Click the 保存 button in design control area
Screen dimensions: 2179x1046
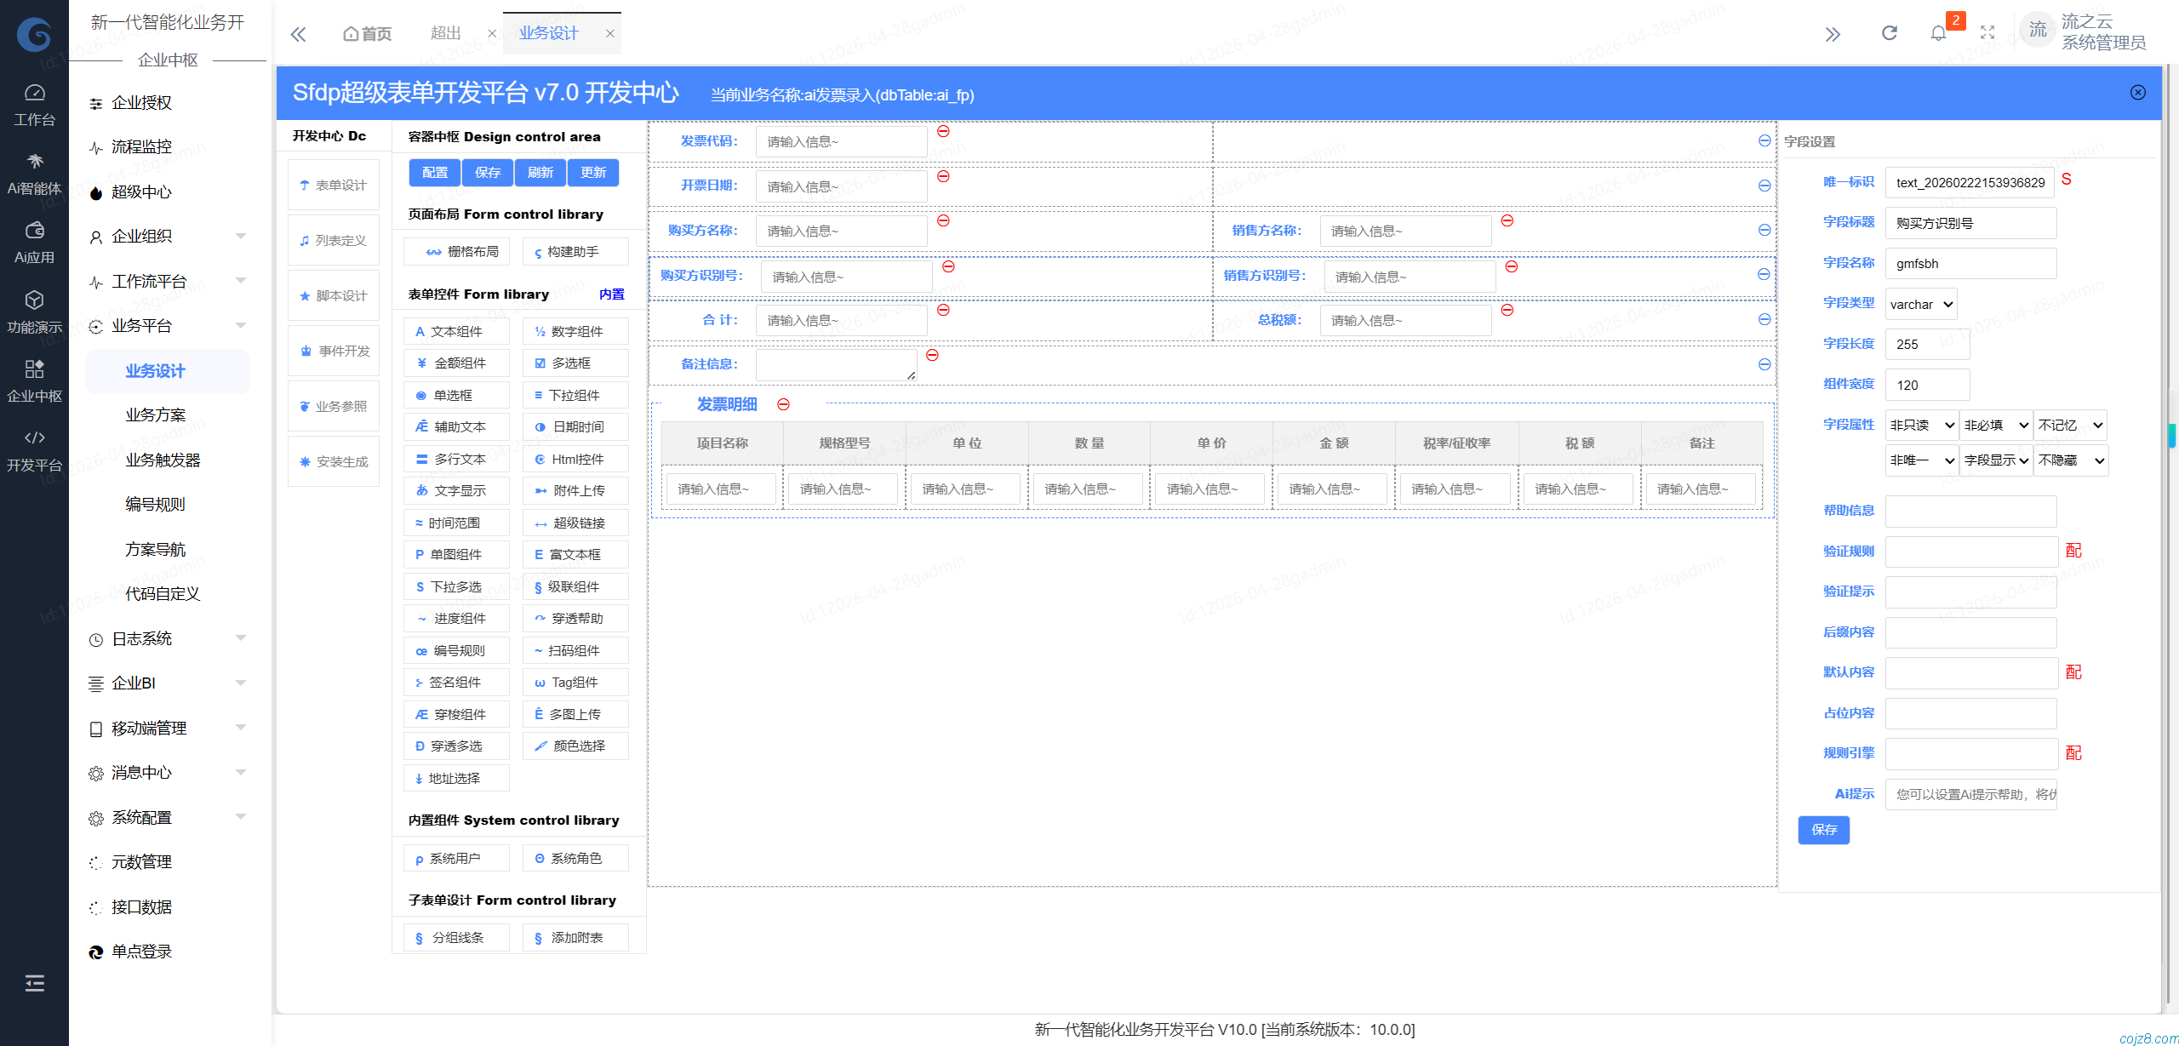(487, 172)
